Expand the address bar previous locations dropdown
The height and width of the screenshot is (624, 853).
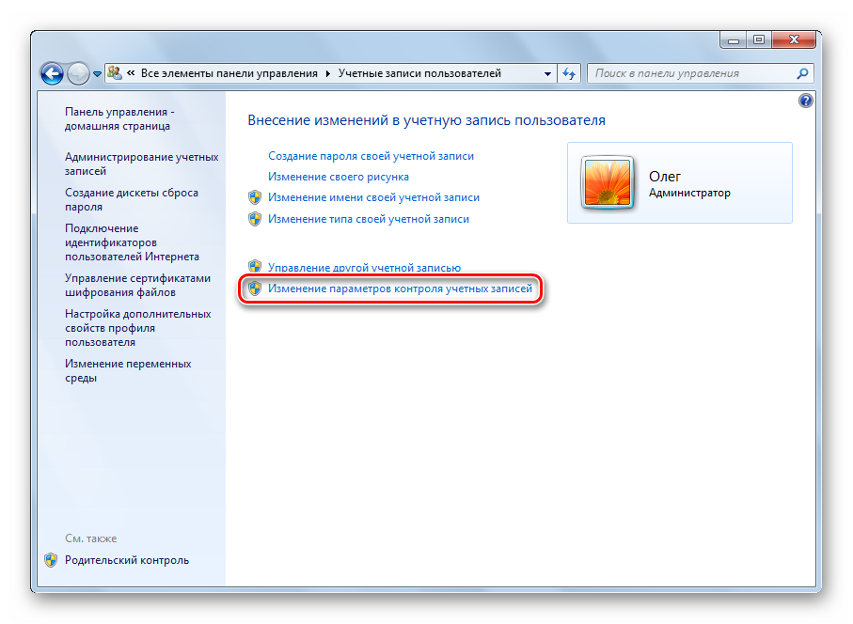[547, 73]
